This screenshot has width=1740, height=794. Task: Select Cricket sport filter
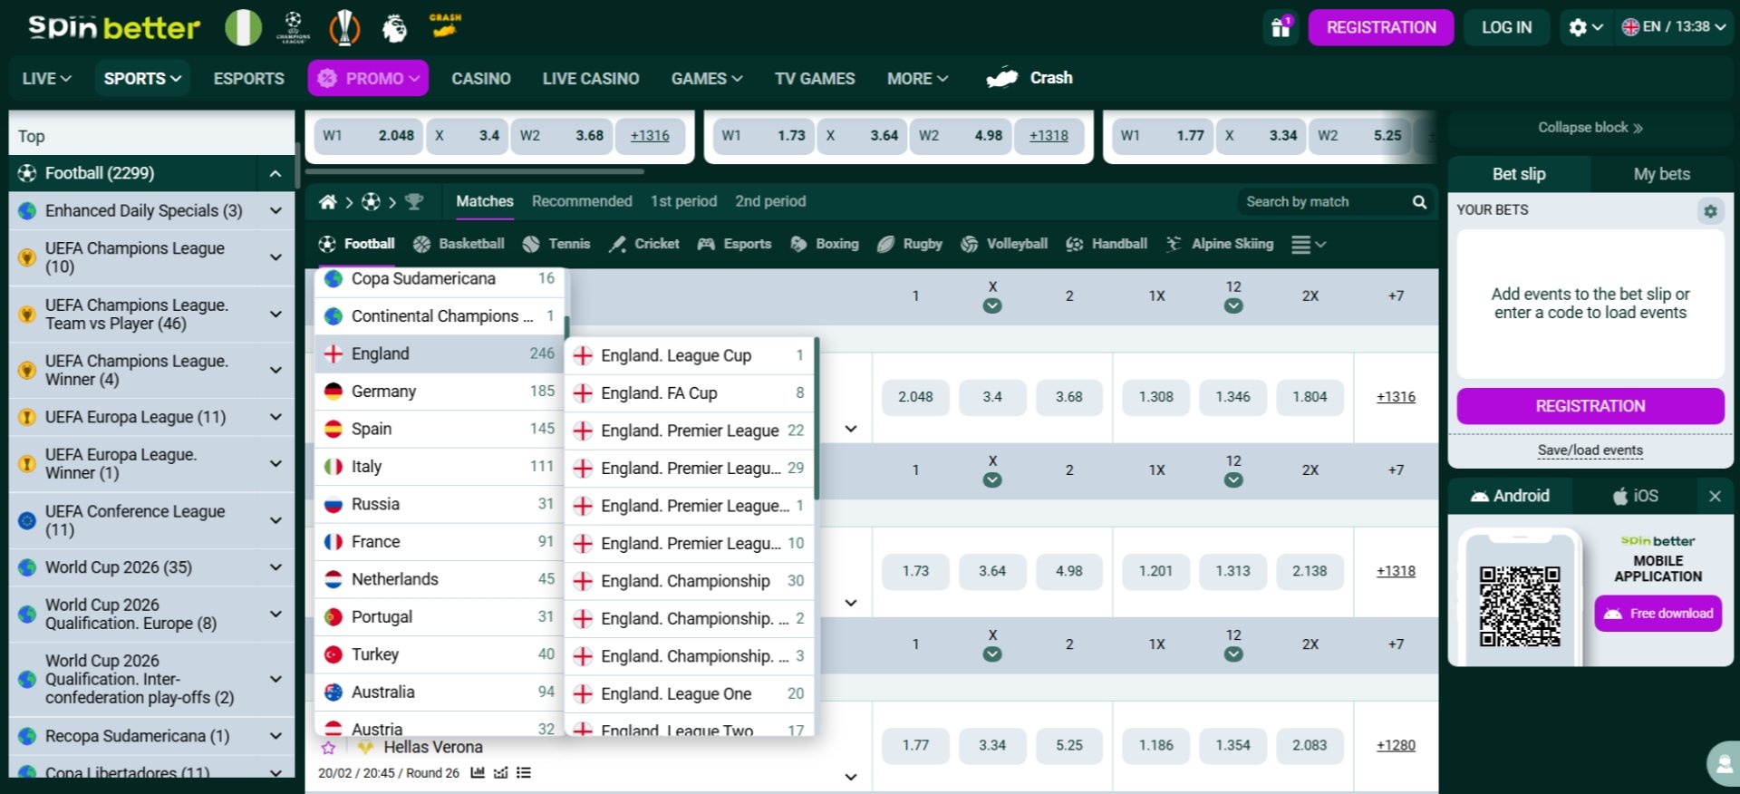point(644,244)
